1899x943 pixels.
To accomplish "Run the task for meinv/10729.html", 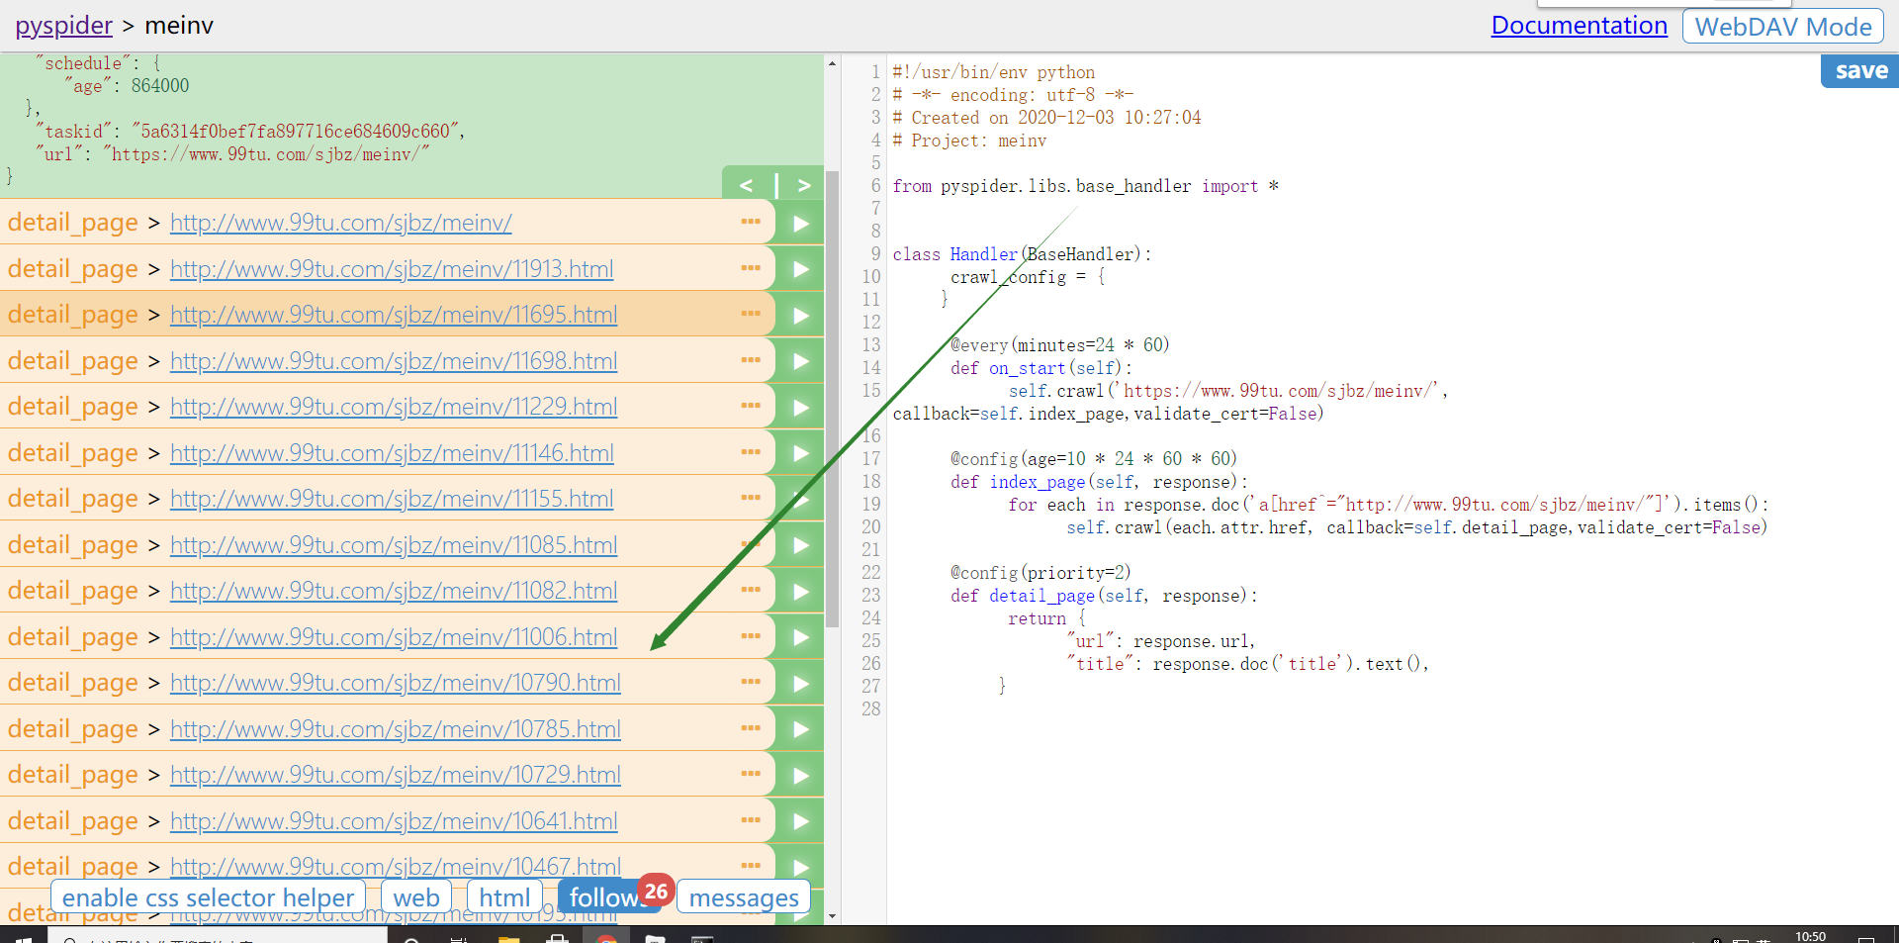I will click(x=800, y=775).
